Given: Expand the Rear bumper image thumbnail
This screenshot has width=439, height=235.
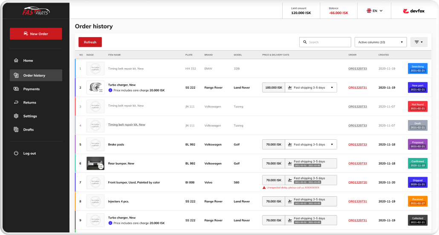Looking at the screenshot, I should (101, 166).
